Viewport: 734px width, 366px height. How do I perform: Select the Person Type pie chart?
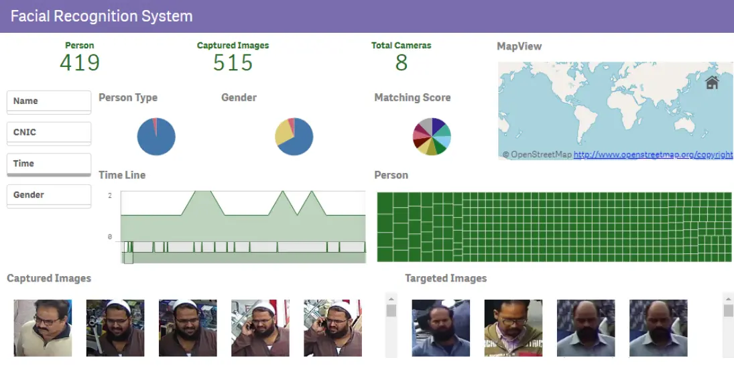(x=156, y=137)
